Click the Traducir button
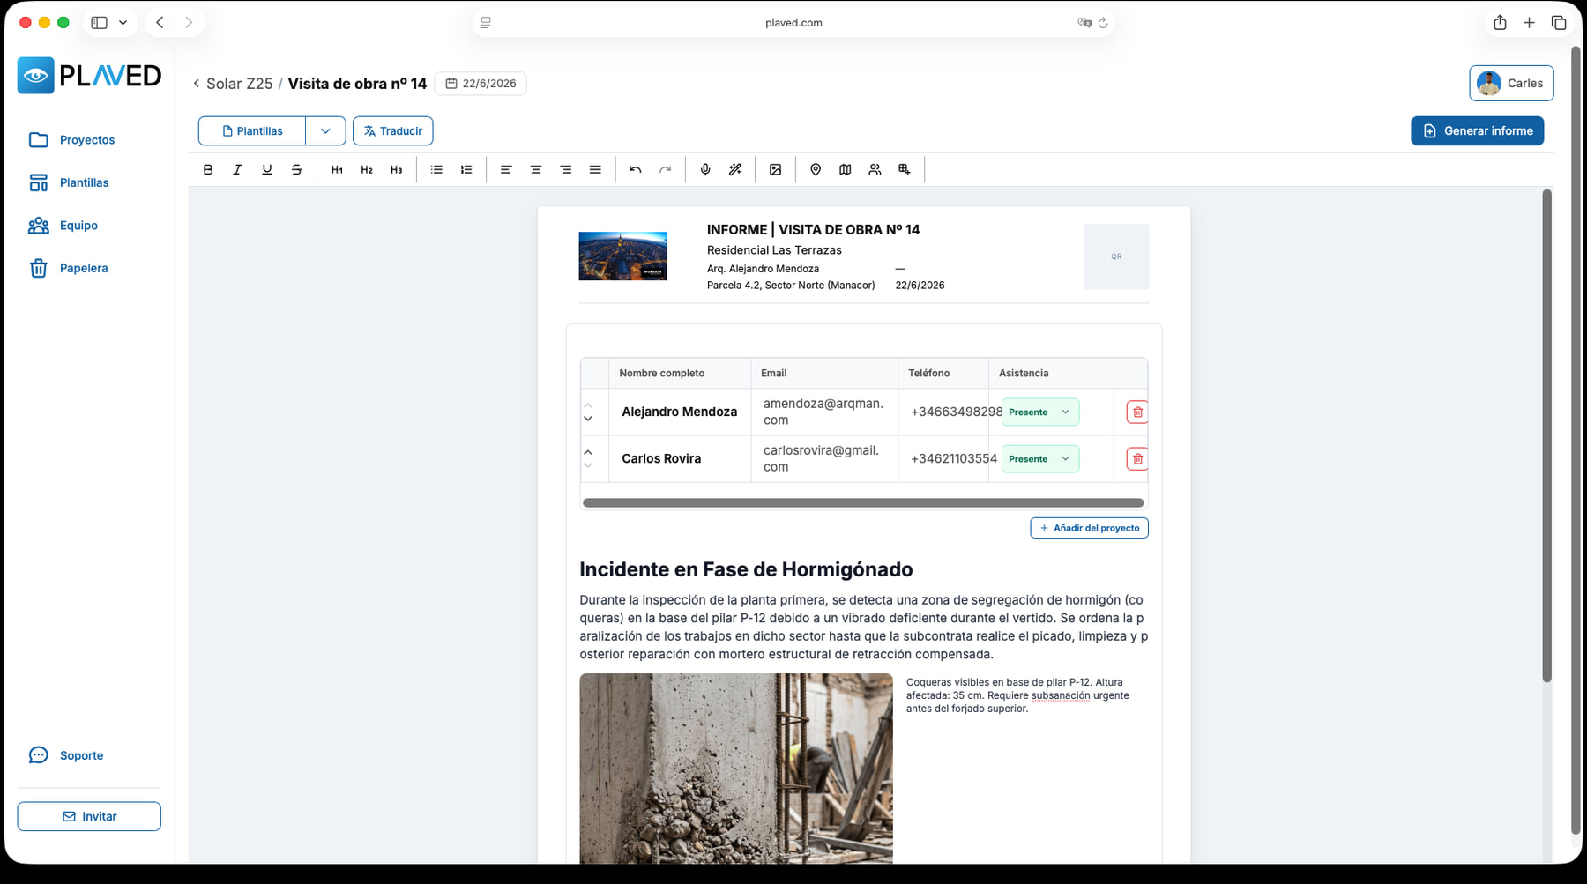This screenshot has width=1587, height=884. [393, 130]
